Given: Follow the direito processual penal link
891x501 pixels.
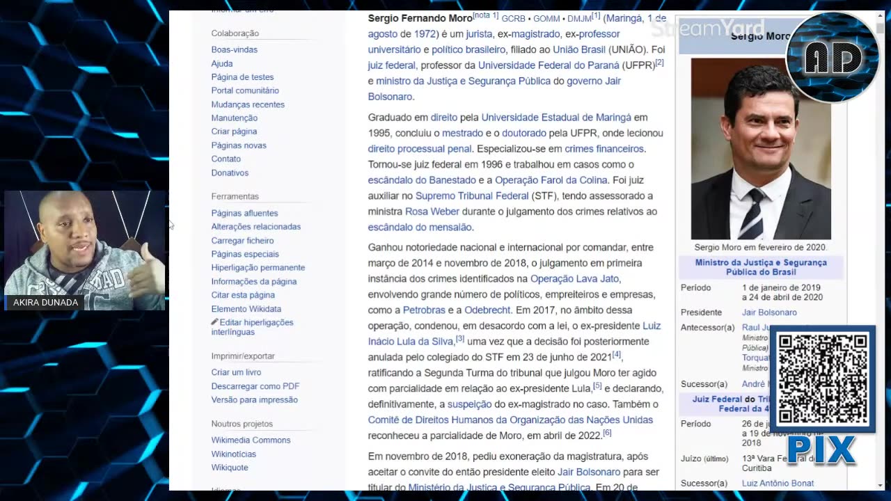Looking at the screenshot, I should tap(420, 149).
